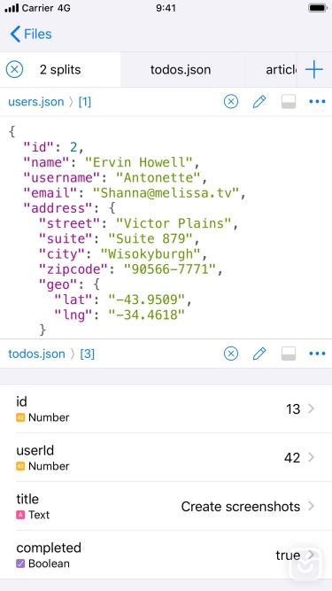Select the [3] breadcrumb in todos.json
The height and width of the screenshot is (591, 332).
click(x=87, y=354)
